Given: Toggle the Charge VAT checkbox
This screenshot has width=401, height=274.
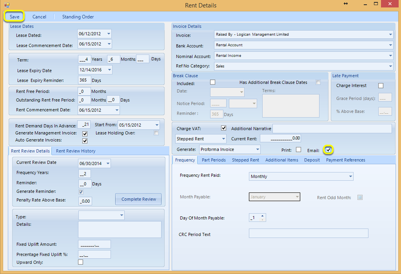Looking at the screenshot, I should pyautogui.click(x=224, y=128).
